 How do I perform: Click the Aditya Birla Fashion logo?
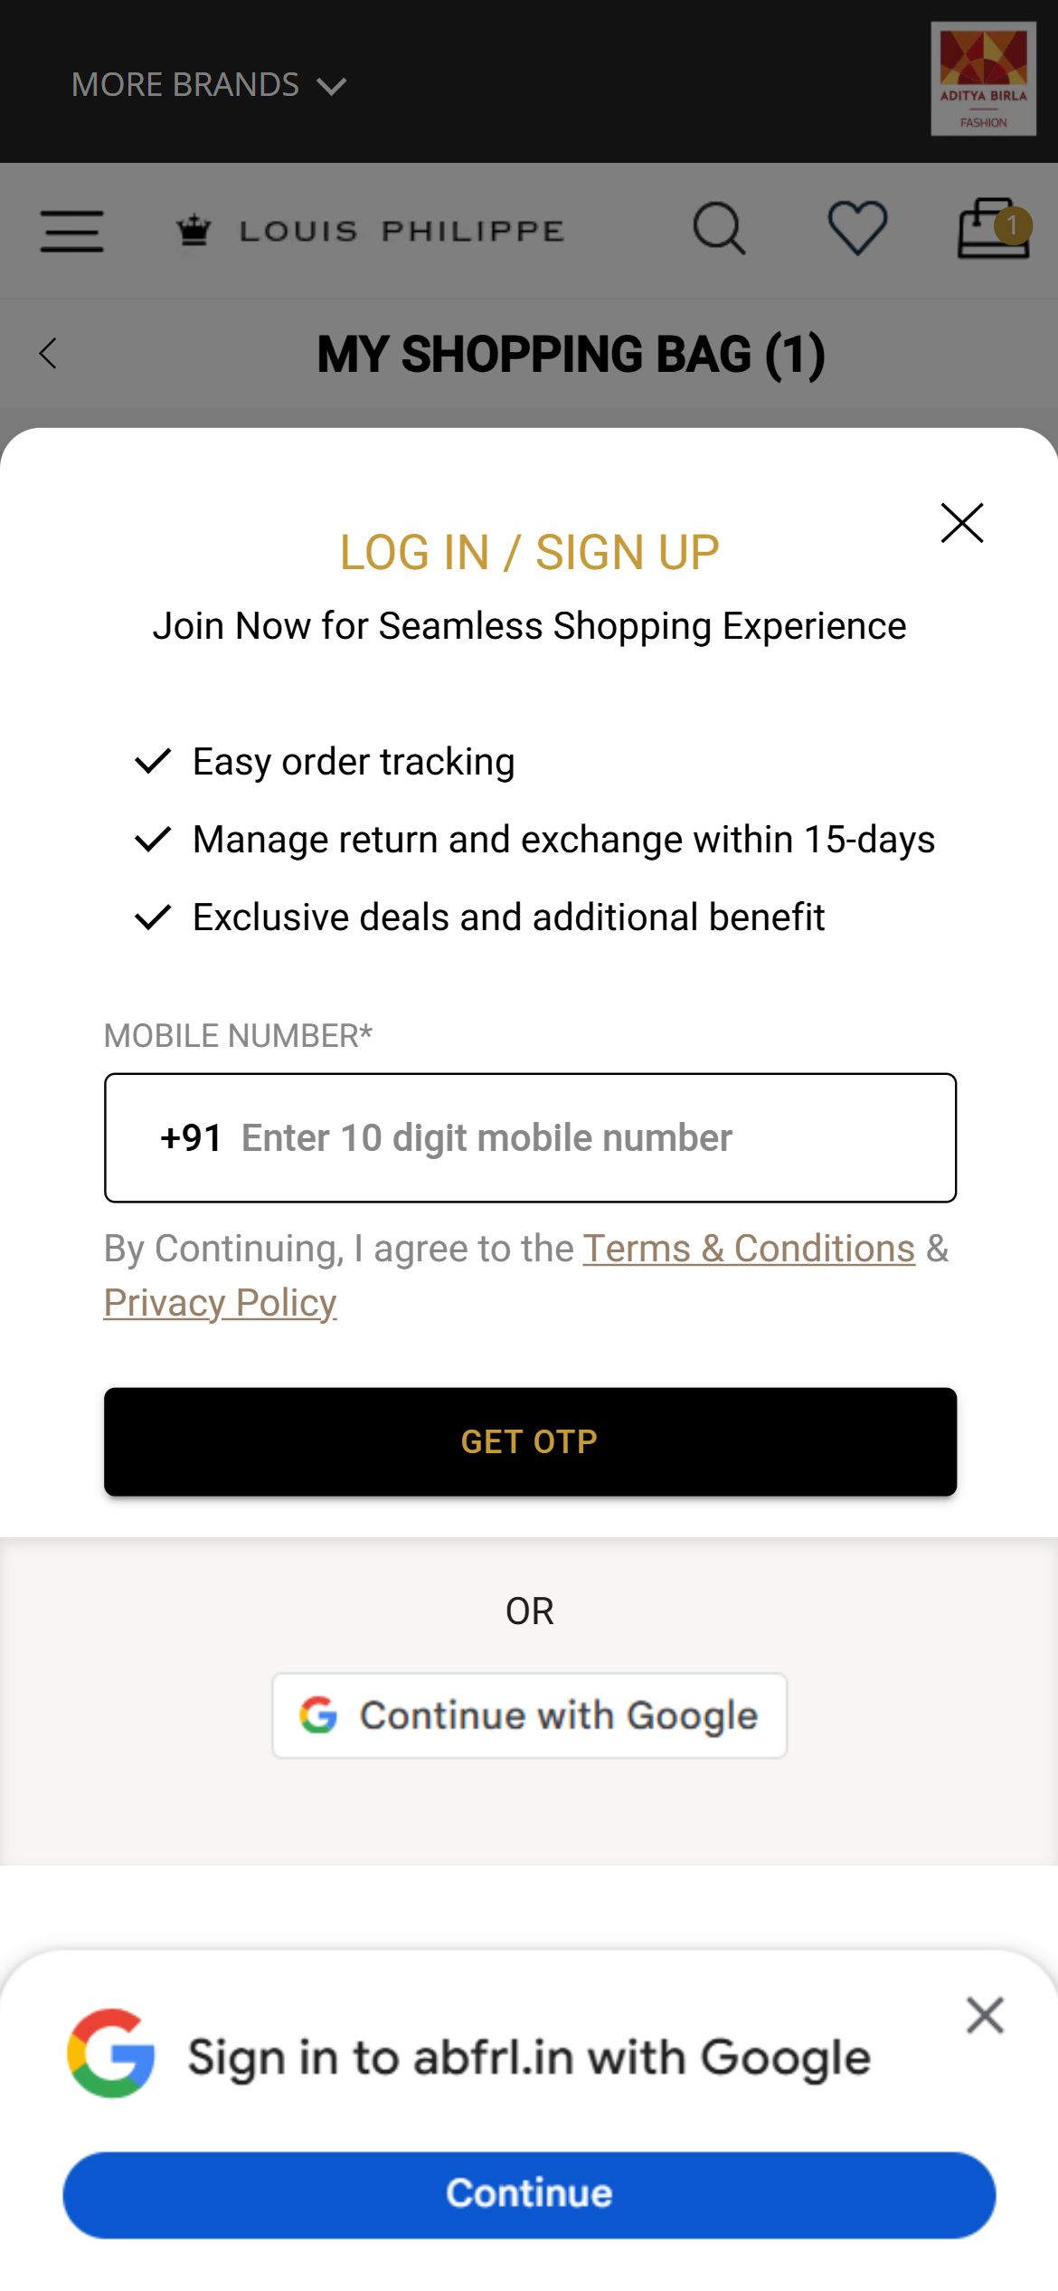click(983, 80)
